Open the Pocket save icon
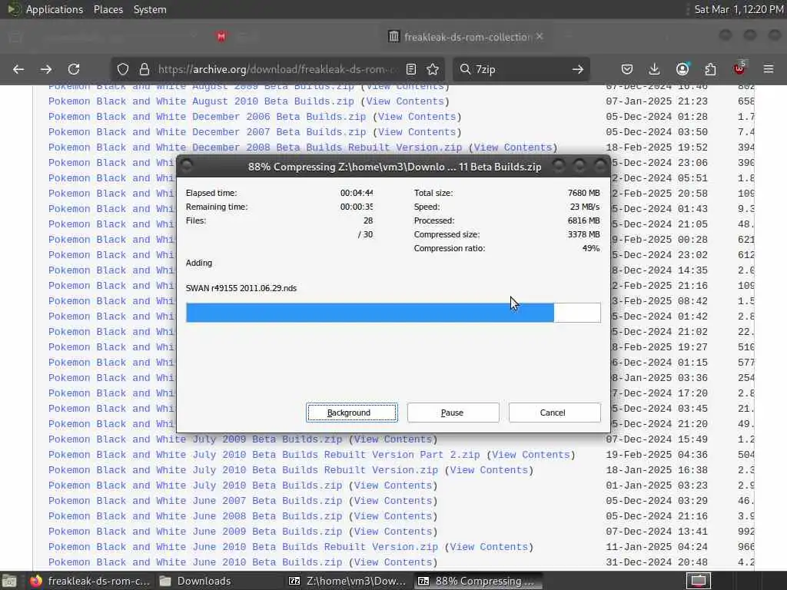Viewport: 787px width, 590px height. (x=627, y=69)
